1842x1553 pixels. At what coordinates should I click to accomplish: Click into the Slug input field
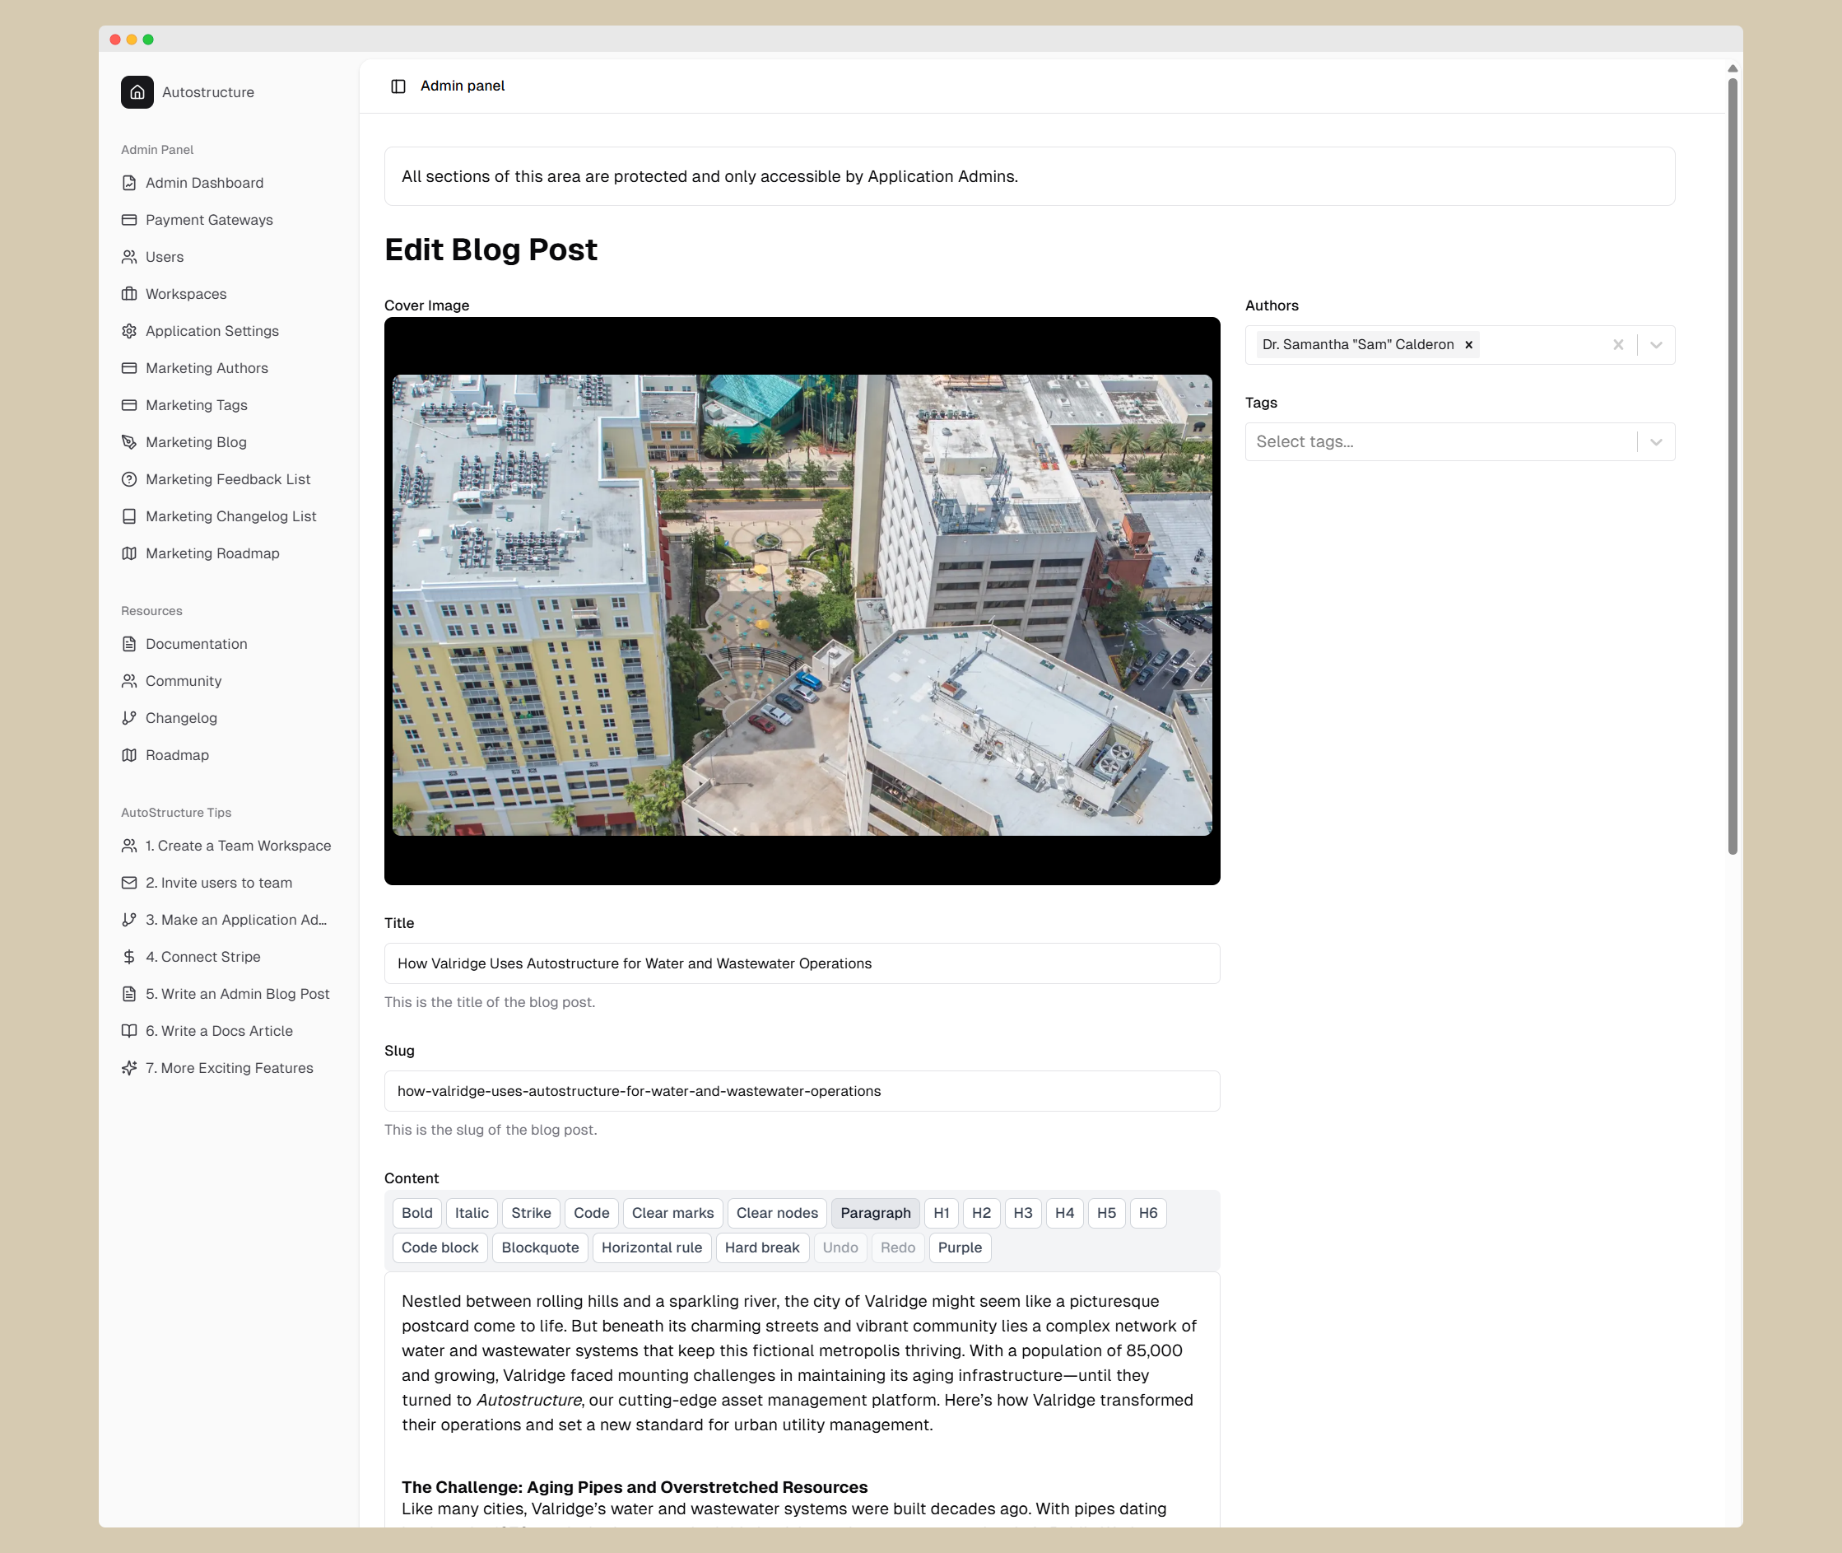point(801,1092)
